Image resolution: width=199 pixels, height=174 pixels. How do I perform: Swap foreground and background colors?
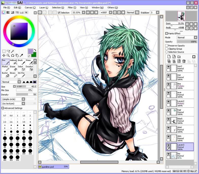click(x=35, y=50)
